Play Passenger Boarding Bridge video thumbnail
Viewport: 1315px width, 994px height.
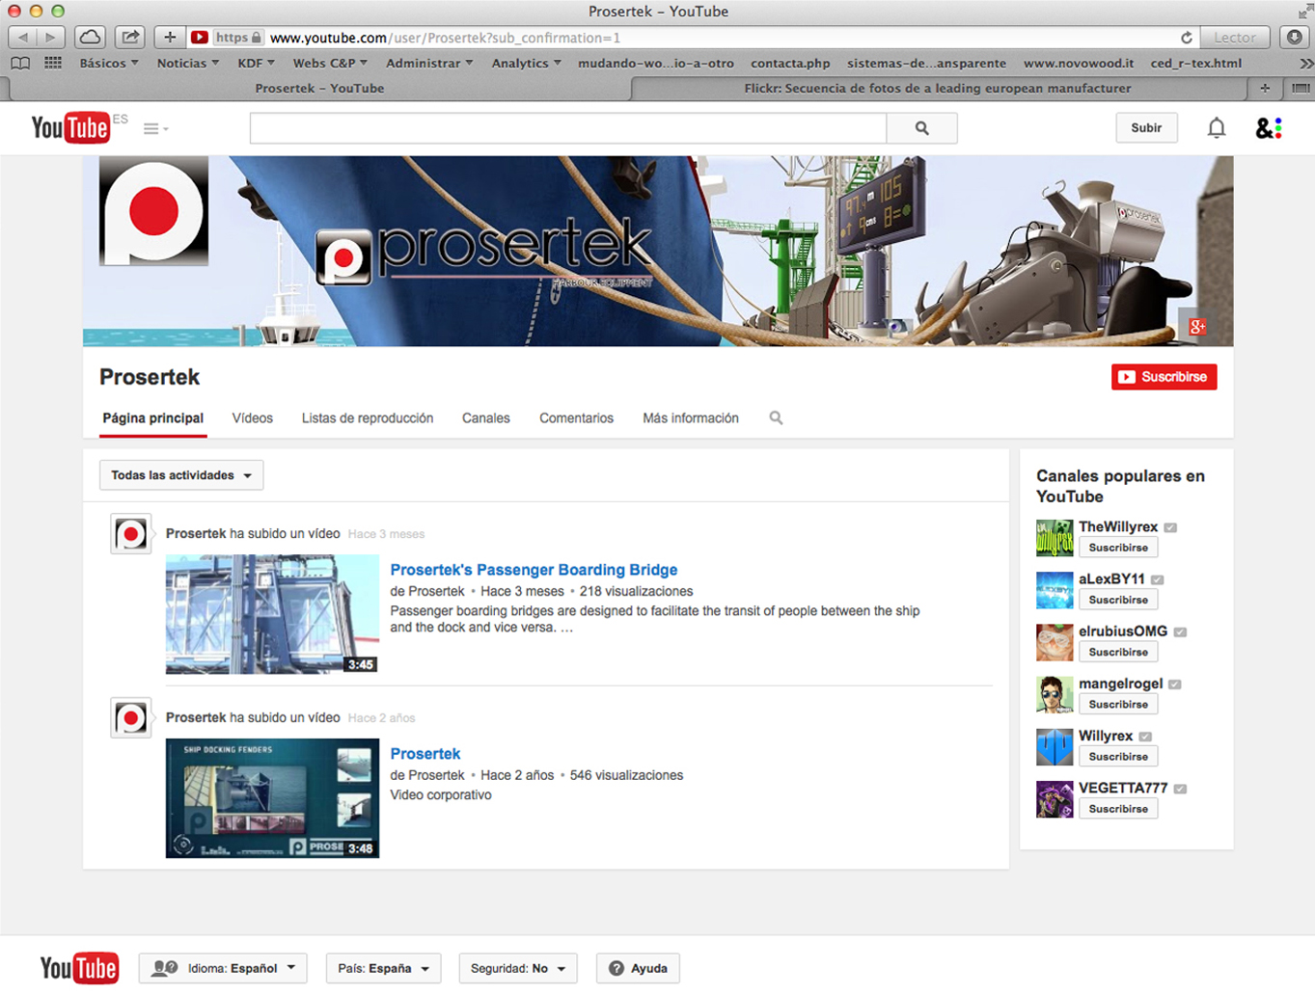click(272, 614)
